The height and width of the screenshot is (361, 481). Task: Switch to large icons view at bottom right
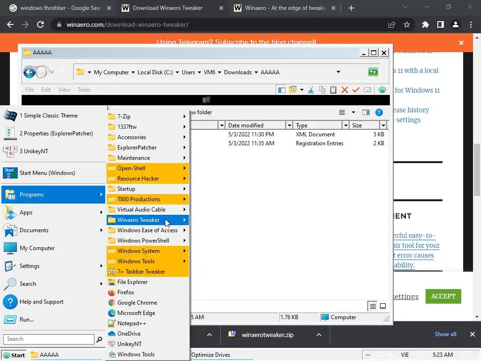[x=383, y=306]
